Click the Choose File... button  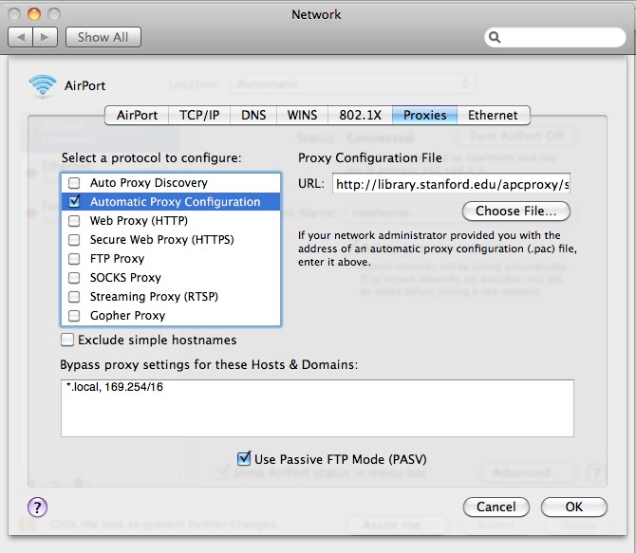point(516,212)
